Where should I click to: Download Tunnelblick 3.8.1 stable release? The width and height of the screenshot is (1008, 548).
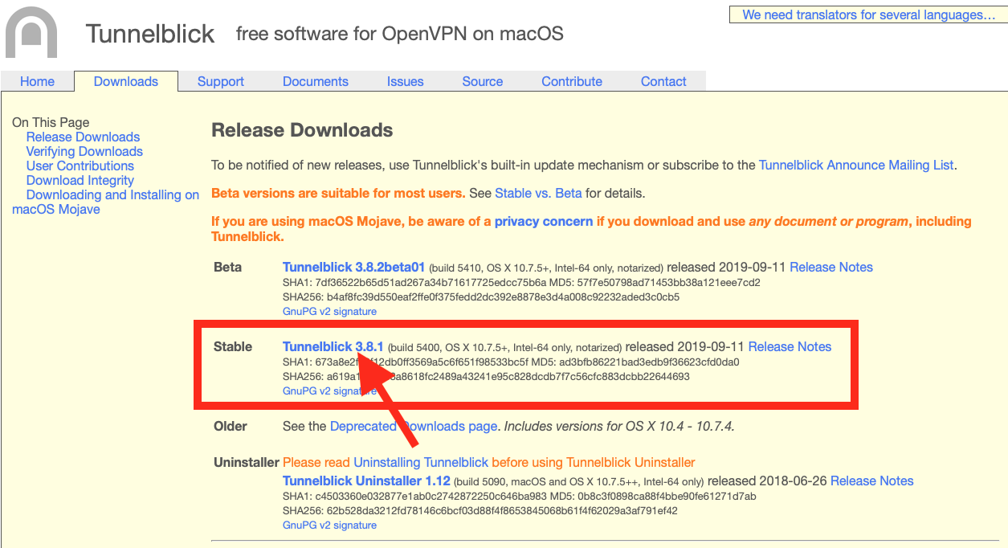333,346
